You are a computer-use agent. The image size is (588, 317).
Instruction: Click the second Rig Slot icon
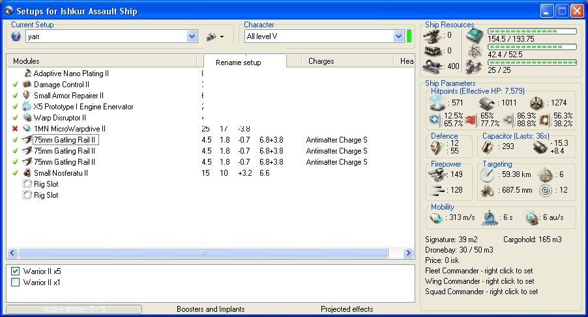pos(27,195)
